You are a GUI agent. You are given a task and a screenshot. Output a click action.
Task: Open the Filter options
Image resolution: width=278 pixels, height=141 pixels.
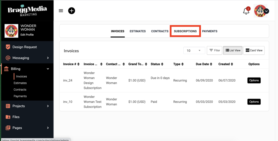pos(214,50)
